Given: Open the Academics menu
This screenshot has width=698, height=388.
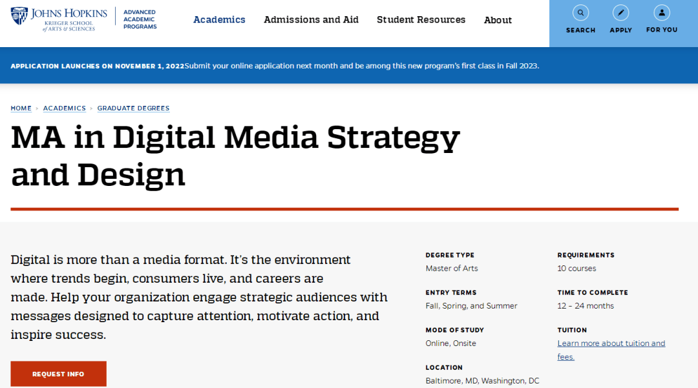Looking at the screenshot, I should (219, 20).
